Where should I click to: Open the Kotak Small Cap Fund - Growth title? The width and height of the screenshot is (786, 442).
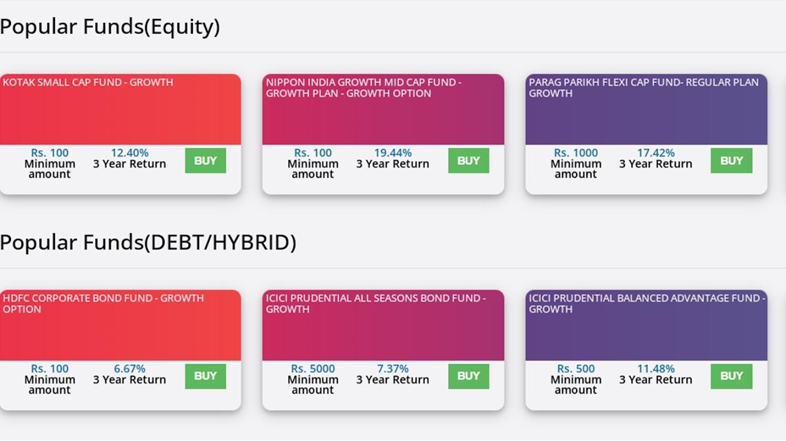(88, 82)
